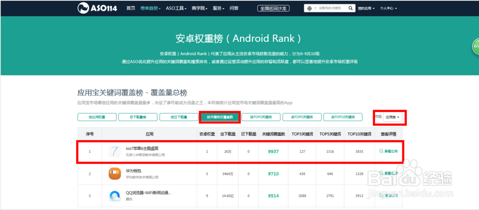Click coverage value 9514
The image size is (479, 210).
click(274, 196)
